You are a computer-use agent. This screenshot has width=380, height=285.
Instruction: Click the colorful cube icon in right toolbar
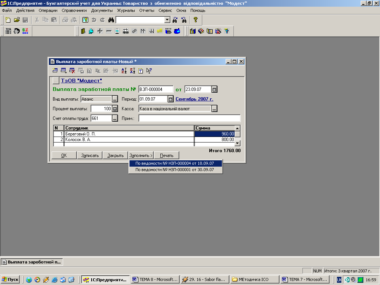point(201,31)
